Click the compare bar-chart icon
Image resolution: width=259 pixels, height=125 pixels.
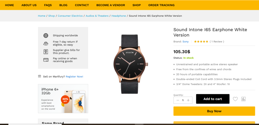point(243,99)
